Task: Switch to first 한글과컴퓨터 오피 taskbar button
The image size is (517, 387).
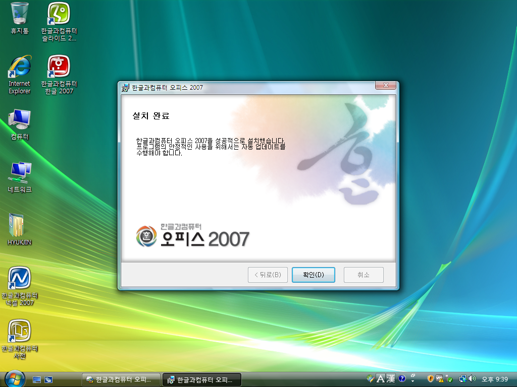Action: point(121,380)
